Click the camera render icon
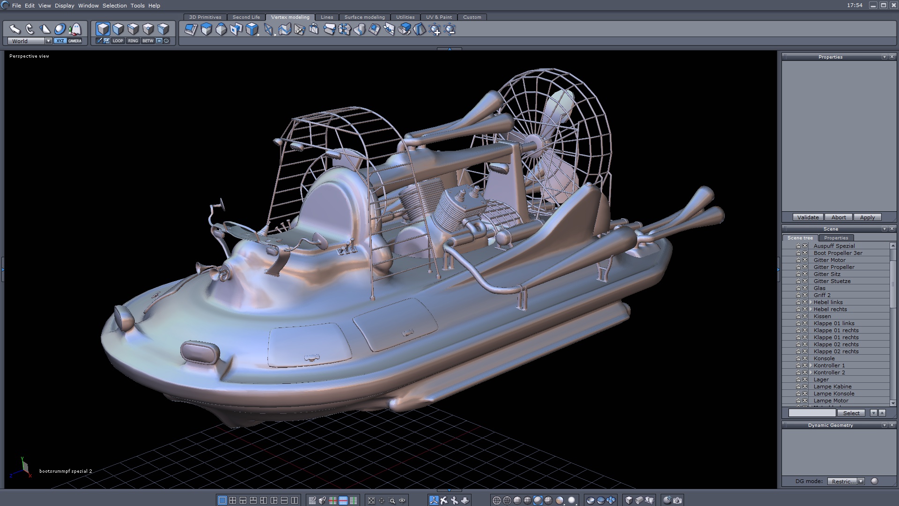 click(x=678, y=500)
